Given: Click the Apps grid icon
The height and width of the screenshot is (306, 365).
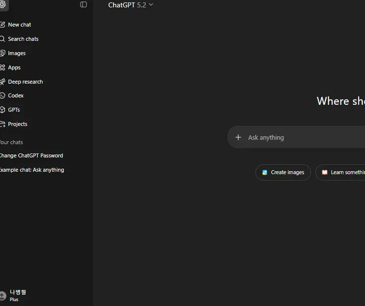Looking at the screenshot, I should (2, 67).
